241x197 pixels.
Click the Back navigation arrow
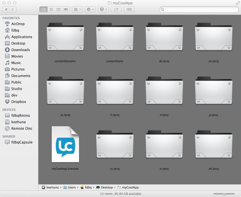(x=6, y=9)
